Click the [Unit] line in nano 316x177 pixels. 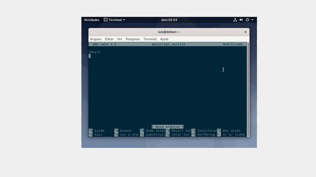94,52
